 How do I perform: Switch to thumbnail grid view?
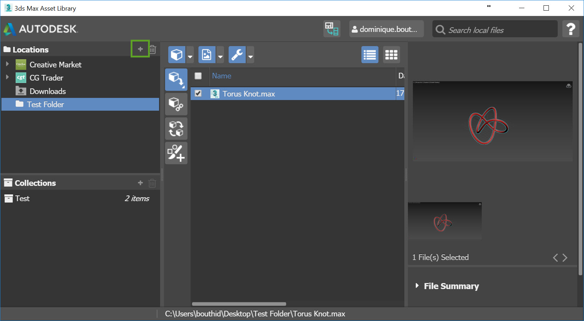(392, 55)
